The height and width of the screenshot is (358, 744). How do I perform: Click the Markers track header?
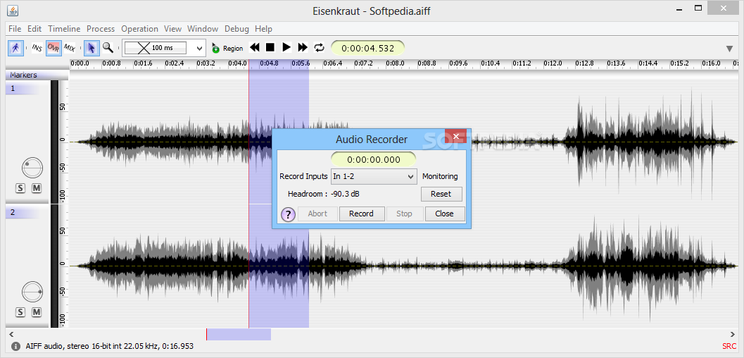pos(37,75)
